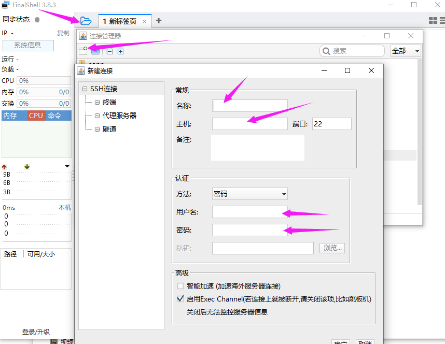
Task: Select the CPU tab in process panel
Action: [x=36, y=116]
